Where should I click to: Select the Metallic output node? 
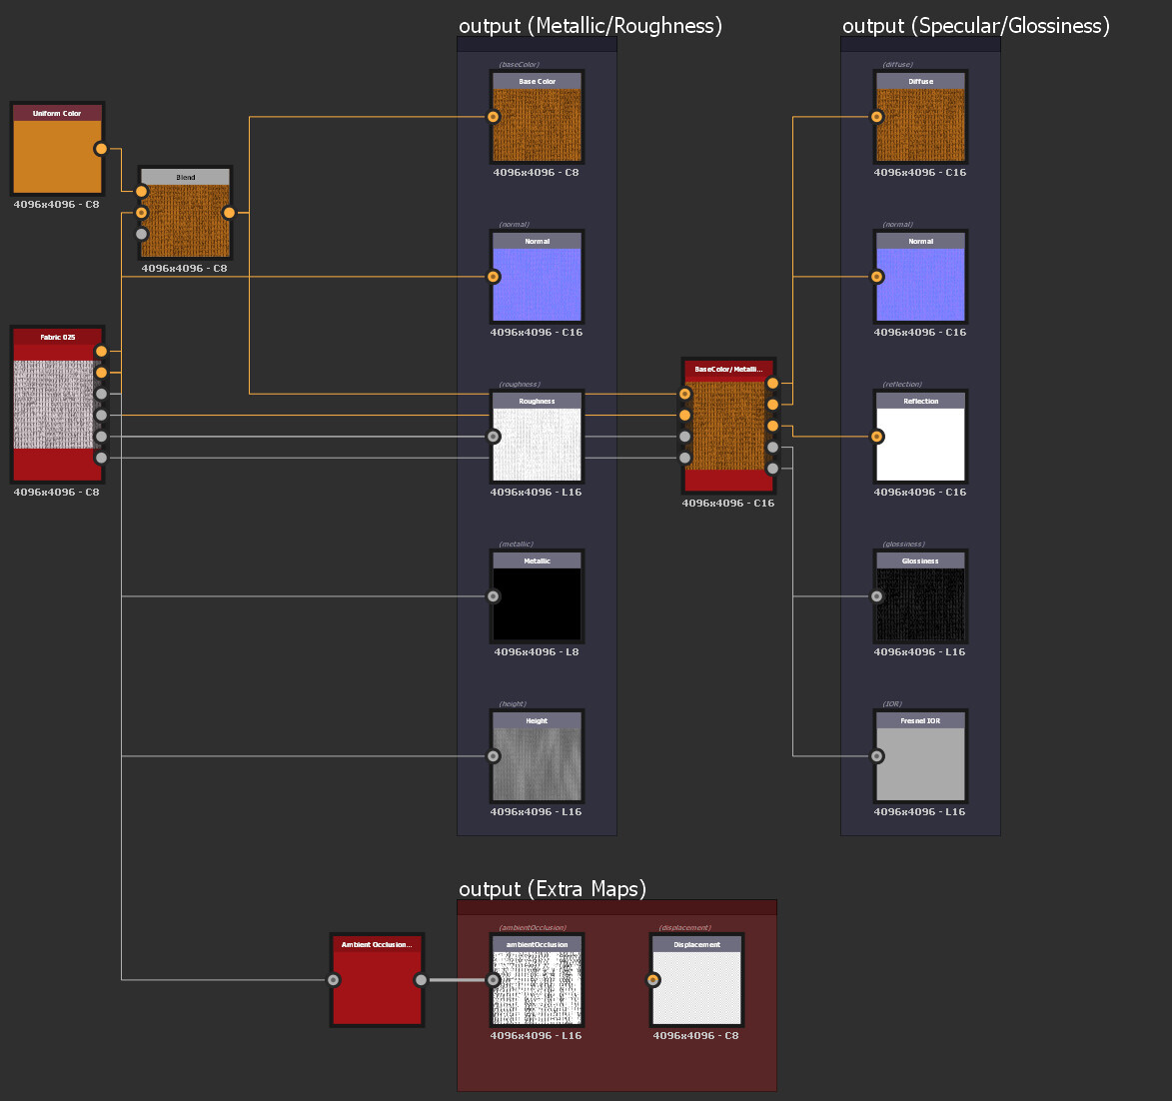537,596
